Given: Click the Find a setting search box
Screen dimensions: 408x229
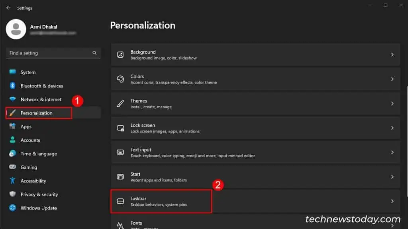Looking at the screenshot, I should 53,53.
